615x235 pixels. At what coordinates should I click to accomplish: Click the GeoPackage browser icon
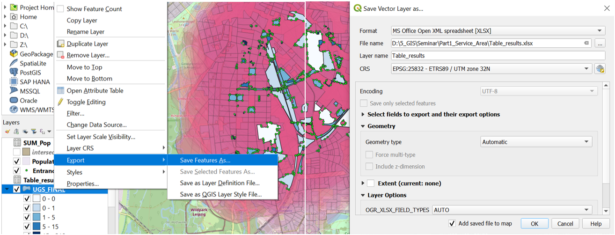click(14, 54)
